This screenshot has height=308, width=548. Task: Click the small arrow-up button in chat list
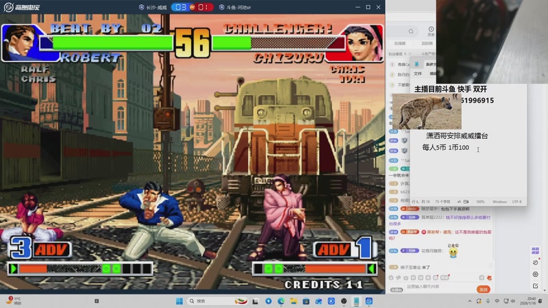pos(490,266)
